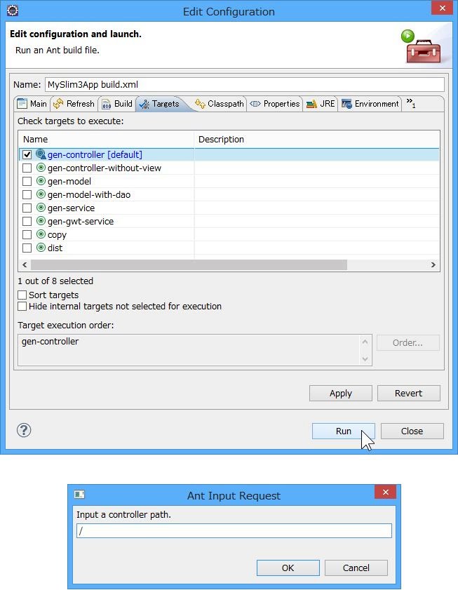458x590 pixels.
Task: Uncheck the gen-controller [default] target
Action: pyautogui.click(x=27, y=154)
